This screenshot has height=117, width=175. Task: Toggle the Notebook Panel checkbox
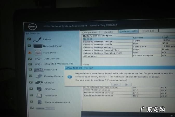[x=29, y=45]
